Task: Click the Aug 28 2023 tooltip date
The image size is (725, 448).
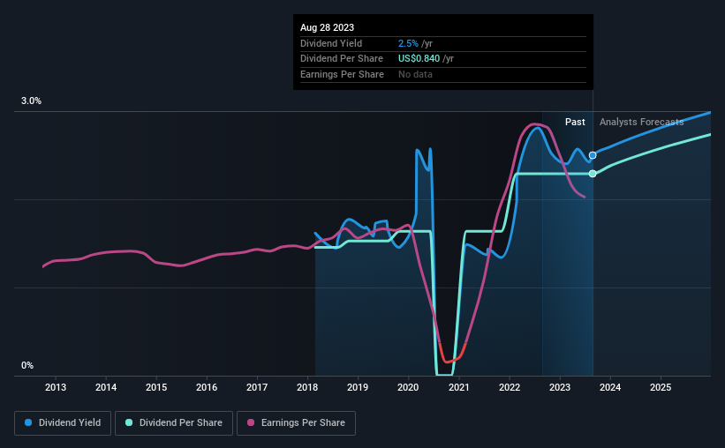Action: click(x=327, y=27)
